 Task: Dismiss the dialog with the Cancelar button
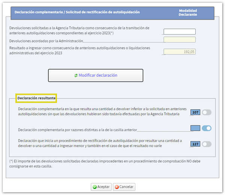pyautogui.click(x=124, y=187)
